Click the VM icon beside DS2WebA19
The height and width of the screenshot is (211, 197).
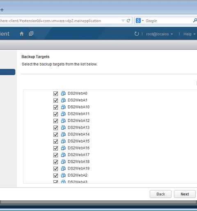tap(63, 168)
